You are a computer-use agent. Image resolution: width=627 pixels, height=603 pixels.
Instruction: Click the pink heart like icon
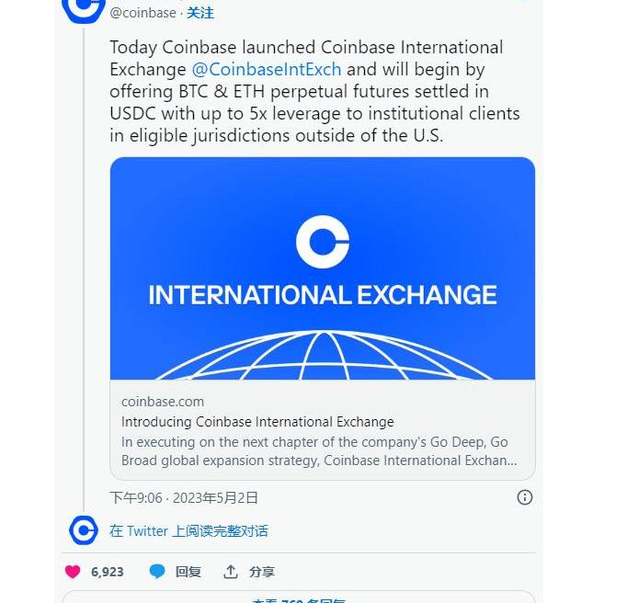pyautogui.click(x=73, y=572)
